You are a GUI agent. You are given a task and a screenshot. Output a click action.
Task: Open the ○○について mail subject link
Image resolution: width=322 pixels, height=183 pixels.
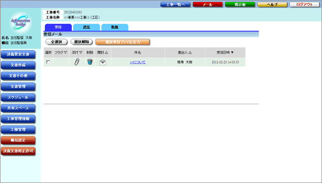137,62
